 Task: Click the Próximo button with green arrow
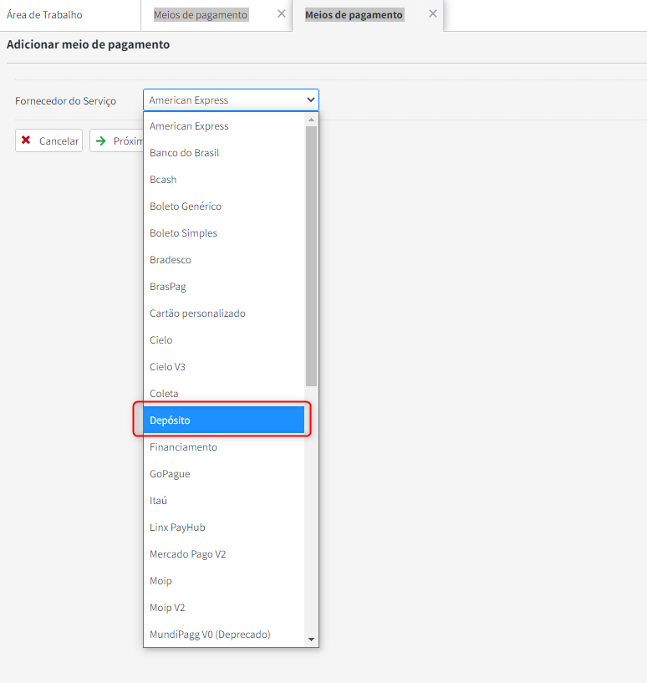pyautogui.click(x=118, y=140)
